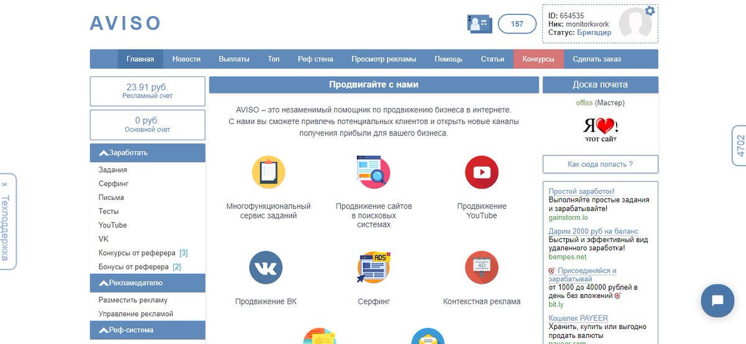Open Разместить рекламу in sidebar
The image size is (746, 344).
[133, 300]
